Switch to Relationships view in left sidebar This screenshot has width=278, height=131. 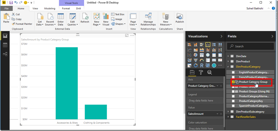tap(5, 54)
